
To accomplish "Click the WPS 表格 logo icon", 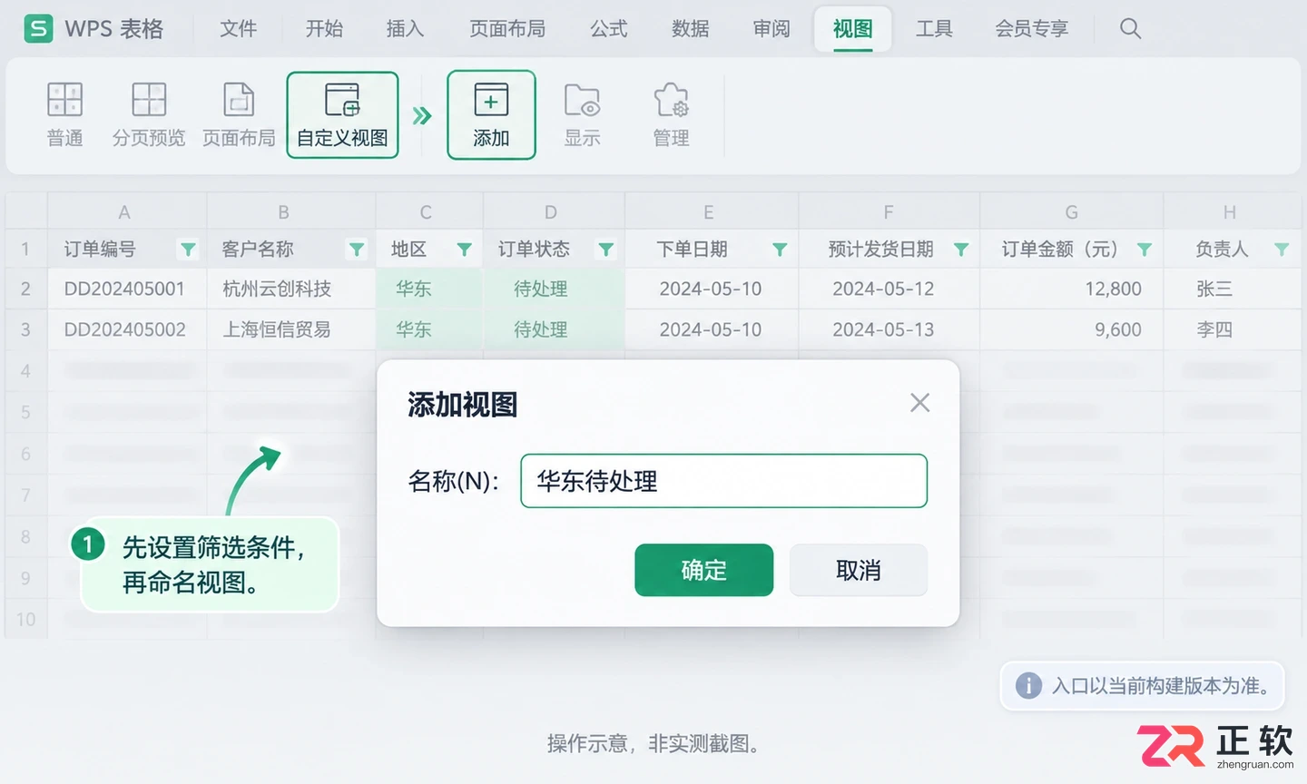I will [38, 28].
